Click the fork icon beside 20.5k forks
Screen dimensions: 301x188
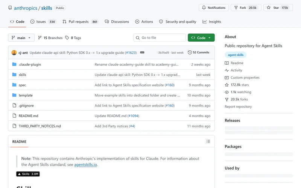pyautogui.click(x=227, y=99)
